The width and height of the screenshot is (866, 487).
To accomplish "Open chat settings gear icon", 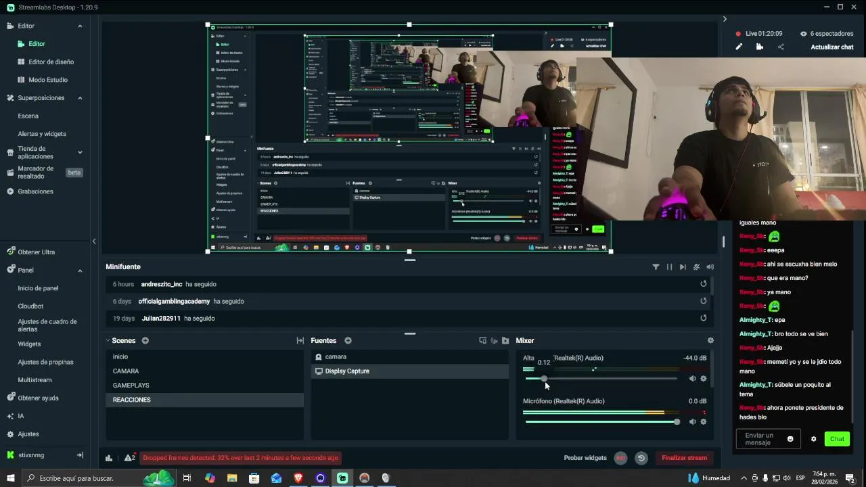I will tap(813, 439).
